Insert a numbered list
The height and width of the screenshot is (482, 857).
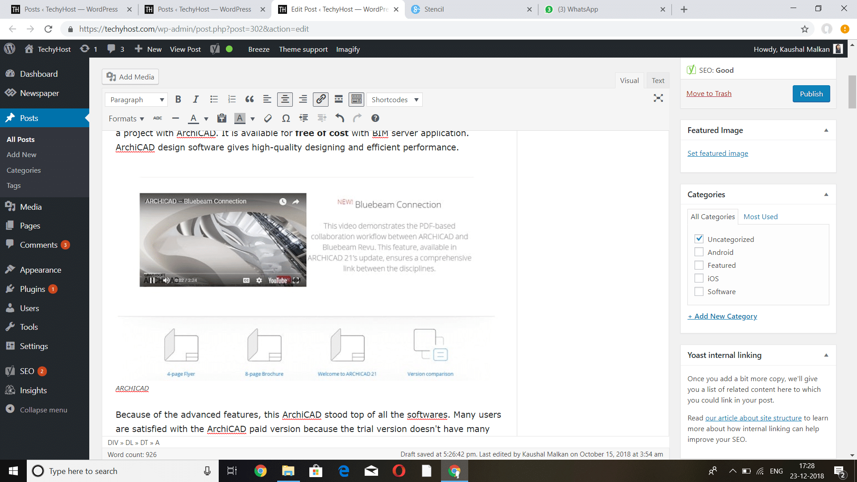pyautogui.click(x=232, y=99)
